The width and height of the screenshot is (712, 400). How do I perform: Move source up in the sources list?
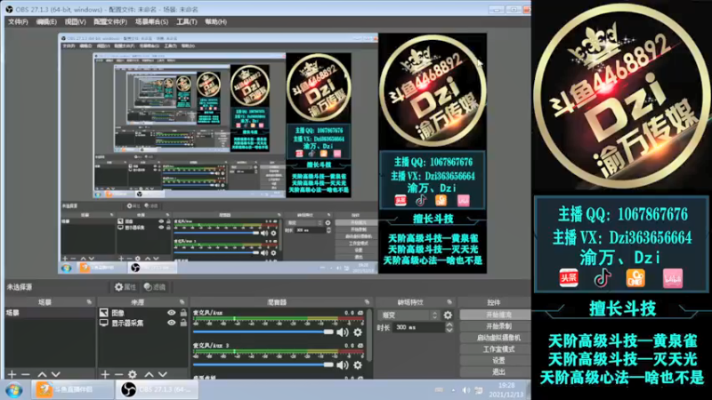pos(149,374)
